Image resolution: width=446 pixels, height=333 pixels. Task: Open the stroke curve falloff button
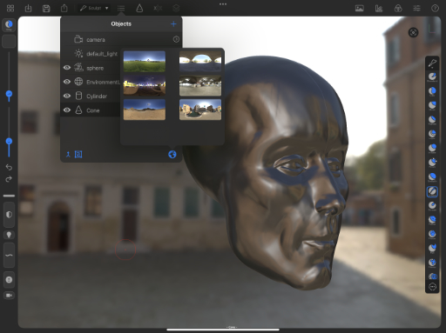(9, 255)
